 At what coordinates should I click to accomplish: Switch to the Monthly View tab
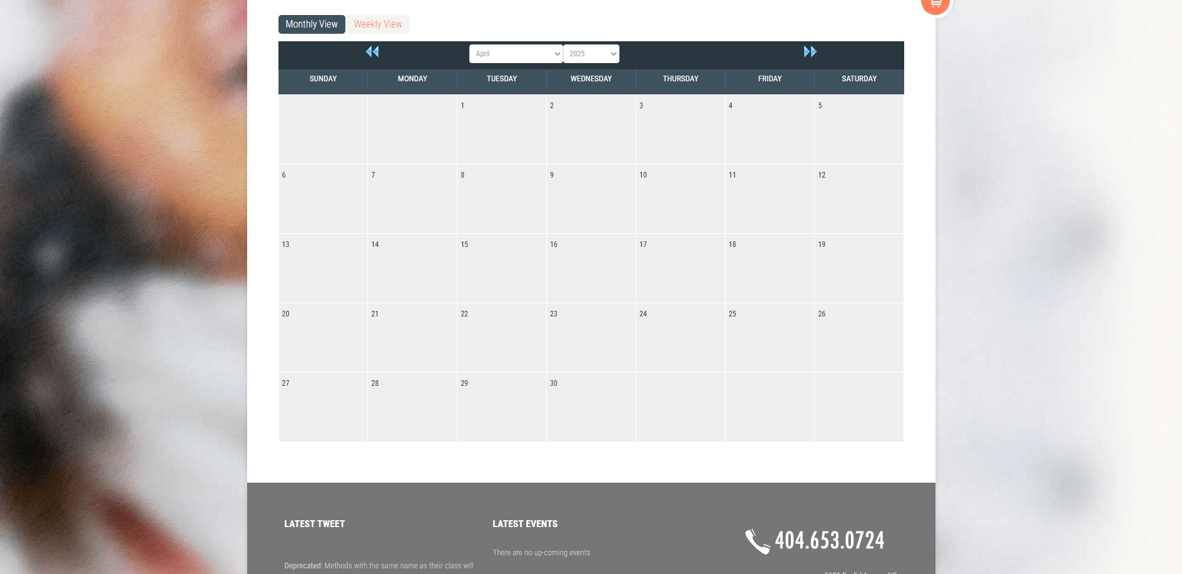tap(312, 24)
